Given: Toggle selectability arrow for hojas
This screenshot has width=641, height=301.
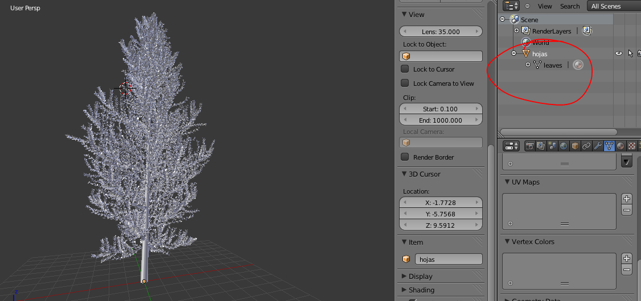Looking at the screenshot, I should tap(630, 53).
